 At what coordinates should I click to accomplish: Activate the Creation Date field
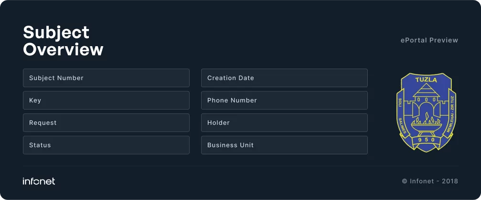(284, 78)
